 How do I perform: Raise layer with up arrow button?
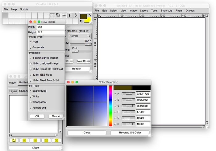pos(24,140)
